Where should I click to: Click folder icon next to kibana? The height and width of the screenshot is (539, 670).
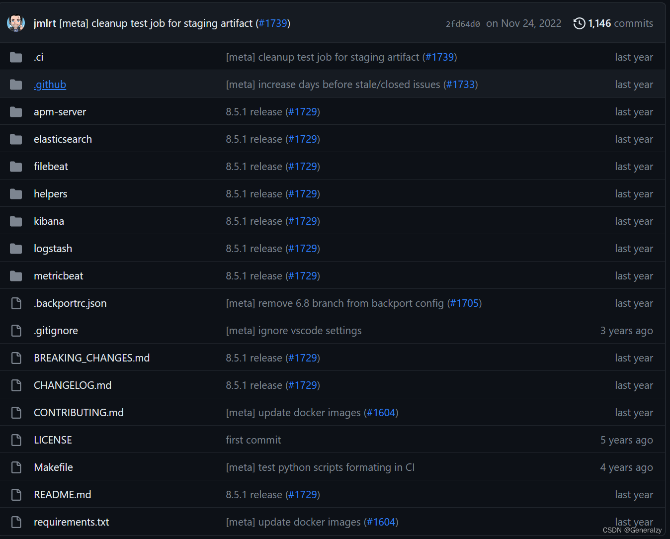[16, 221]
